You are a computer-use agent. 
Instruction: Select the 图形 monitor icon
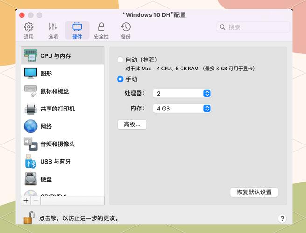coord(31,73)
